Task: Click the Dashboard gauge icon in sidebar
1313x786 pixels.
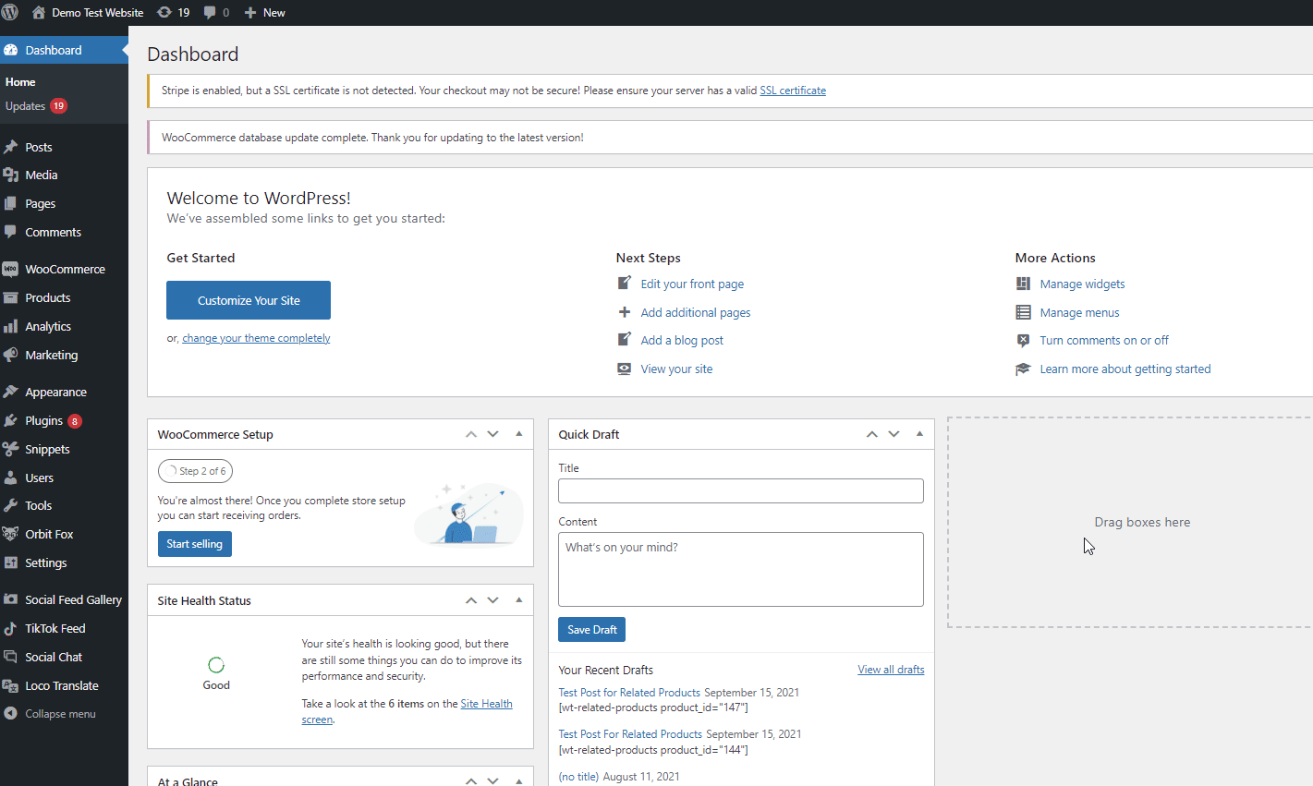Action: click(x=11, y=50)
